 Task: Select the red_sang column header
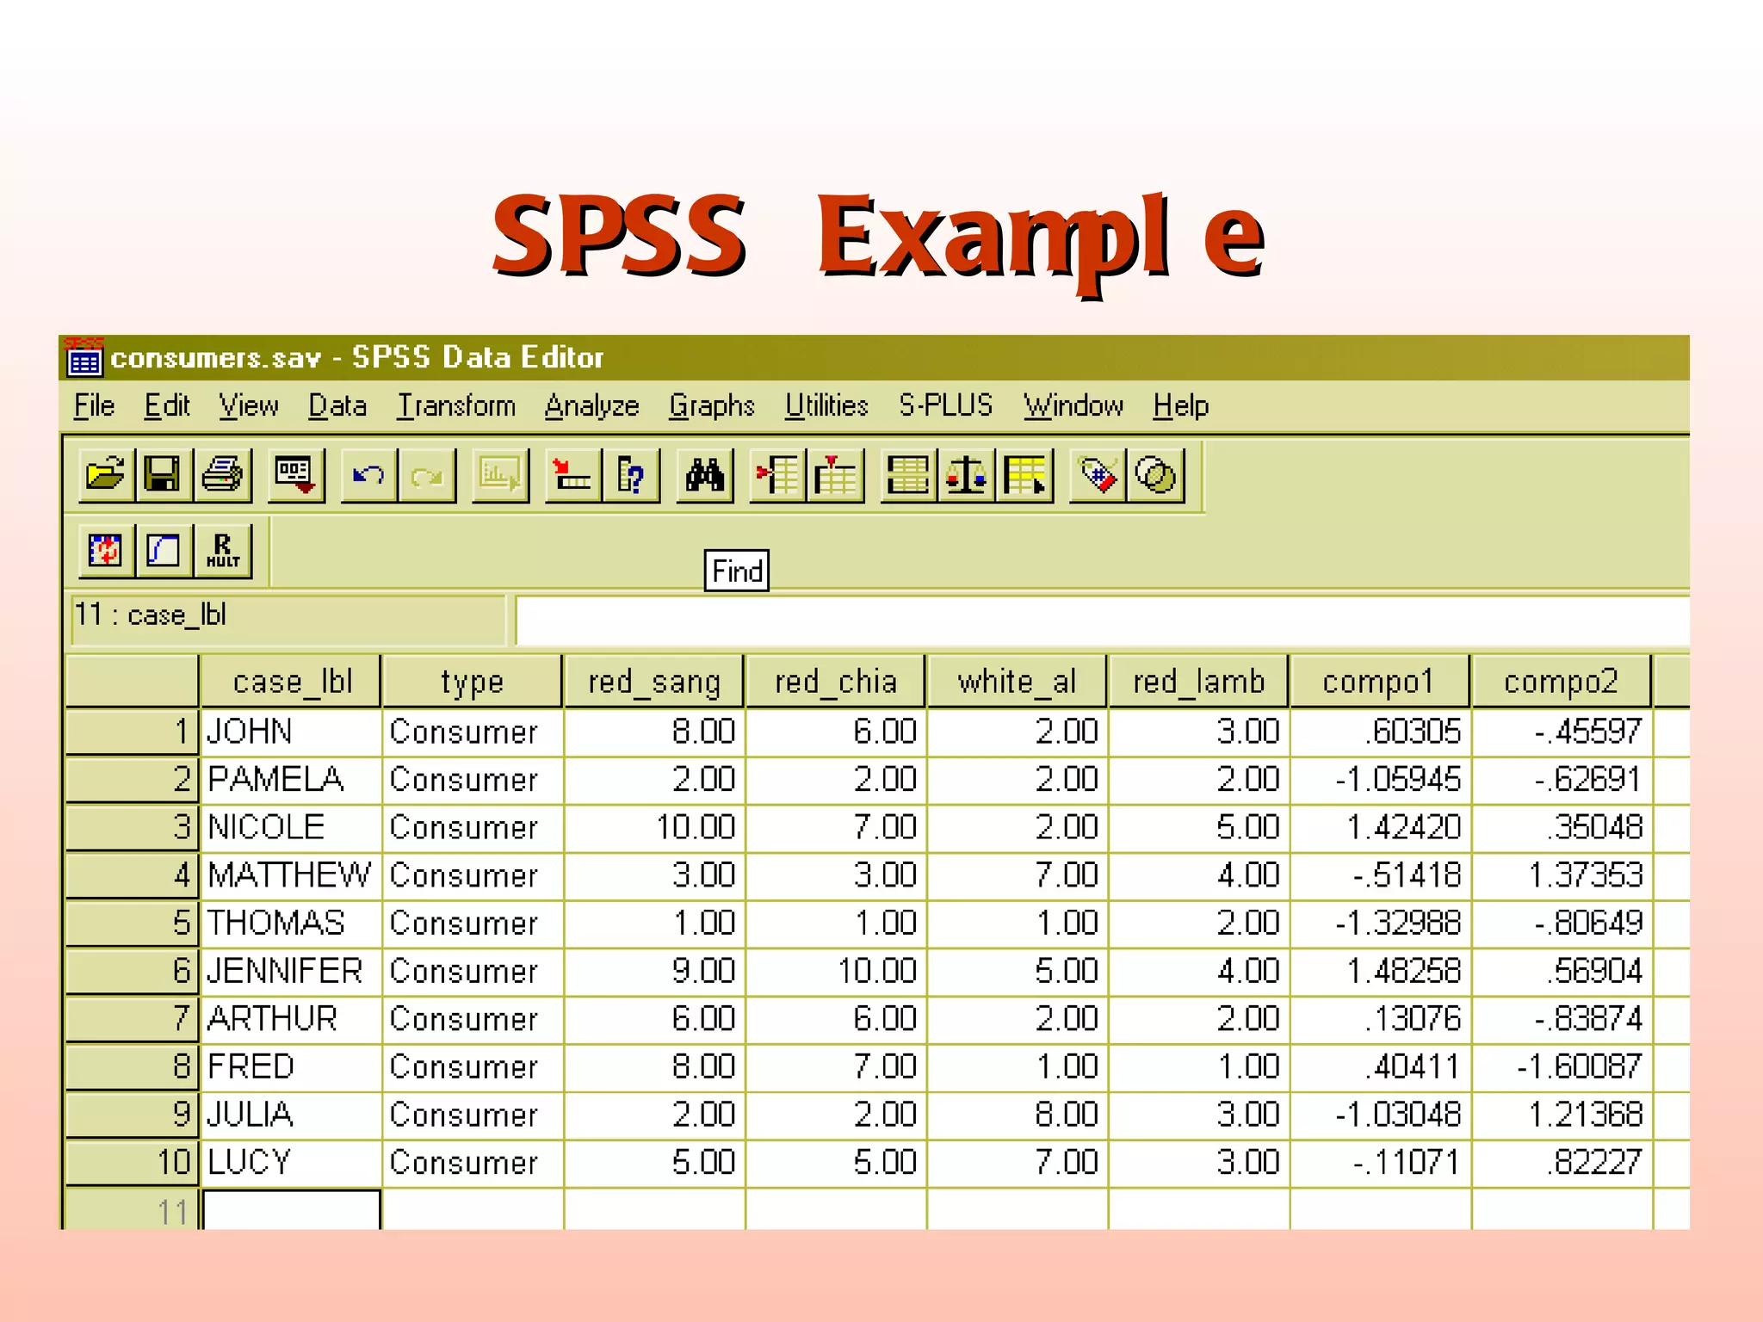point(654,682)
